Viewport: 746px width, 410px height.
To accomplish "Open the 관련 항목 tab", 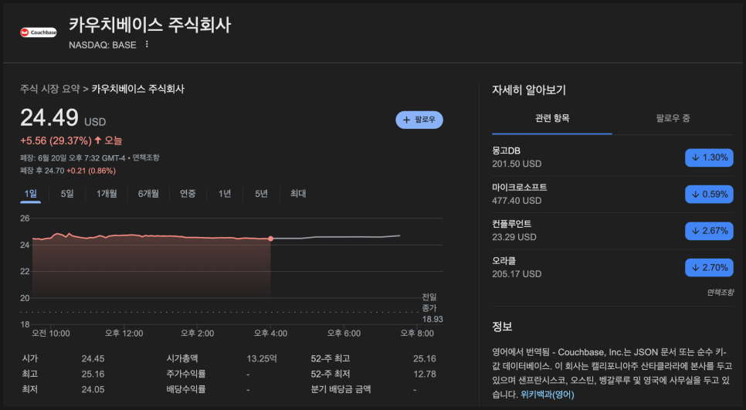I will [552, 118].
